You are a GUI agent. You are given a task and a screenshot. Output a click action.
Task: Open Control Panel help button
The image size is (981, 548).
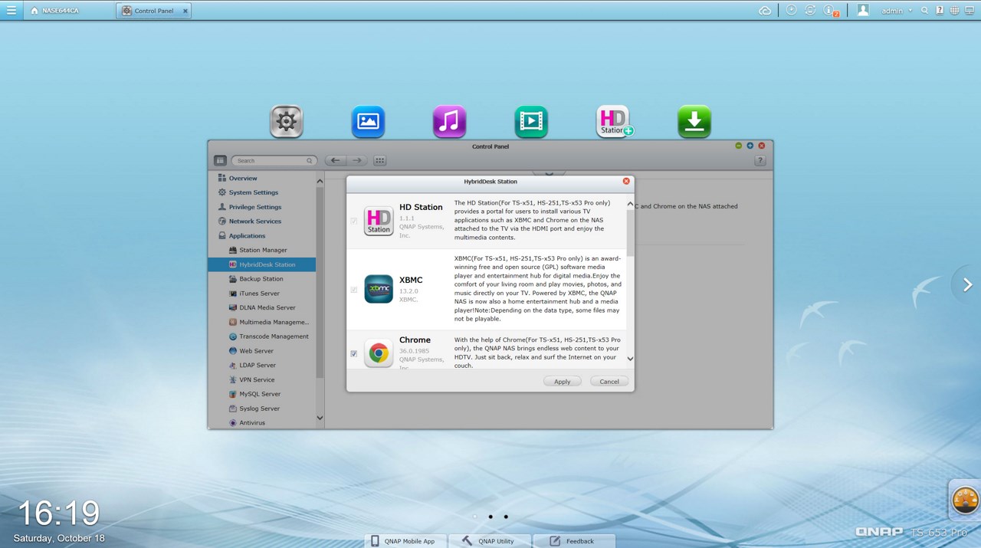[760, 161]
